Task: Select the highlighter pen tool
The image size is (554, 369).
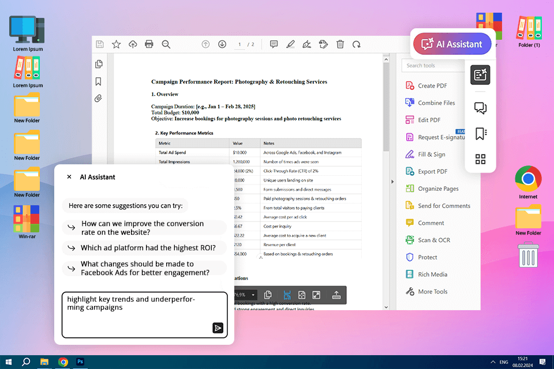Action: (x=290, y=44)
